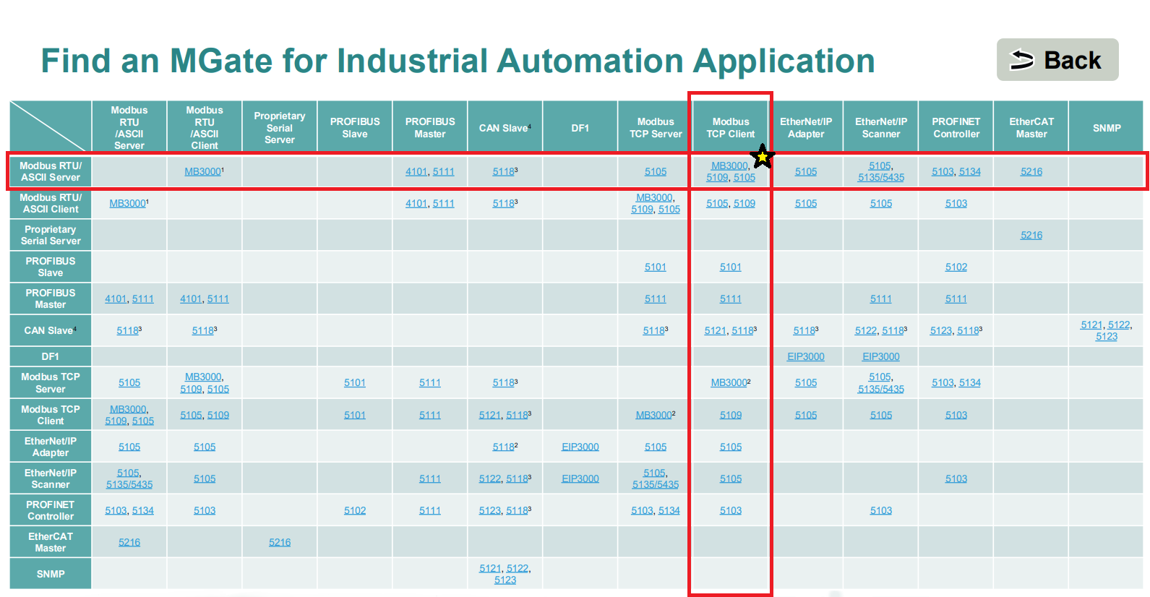Open 5111 link in PROFINET Controller row
This screenshot has width=1150, height=597.
pos(430,510)
